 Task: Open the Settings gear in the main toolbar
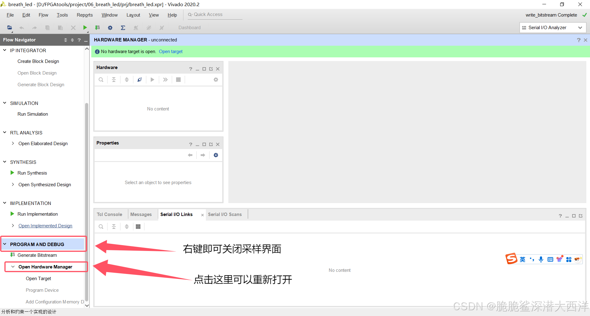tap(110, 28)
